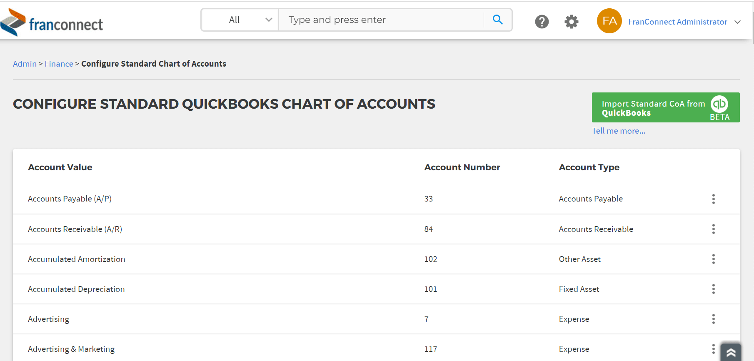Click the FranConnect Administrator name
754x361 pixels.
point(677,22)
